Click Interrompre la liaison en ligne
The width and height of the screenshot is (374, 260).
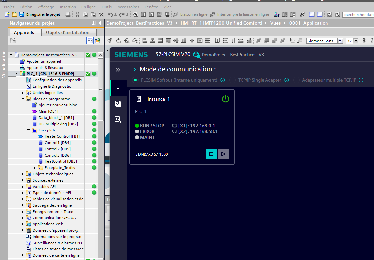pos(239,14)
